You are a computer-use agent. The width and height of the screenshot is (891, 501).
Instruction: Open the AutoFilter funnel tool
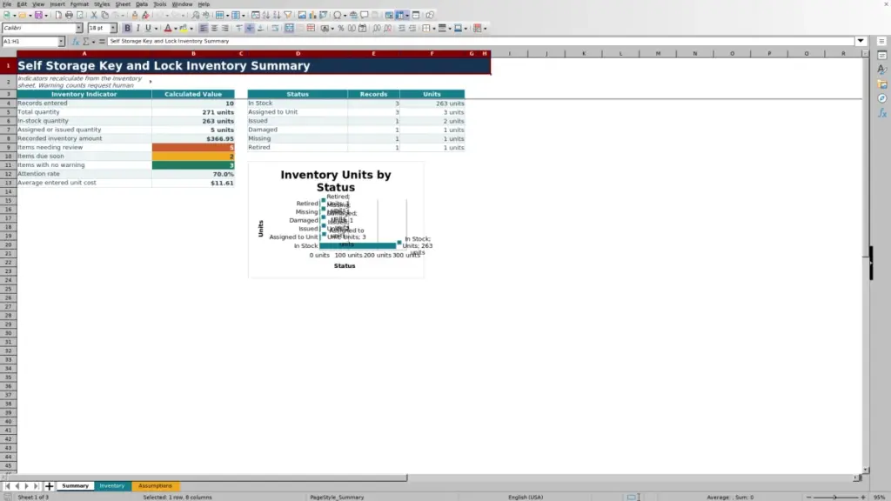tap(287, 15)
